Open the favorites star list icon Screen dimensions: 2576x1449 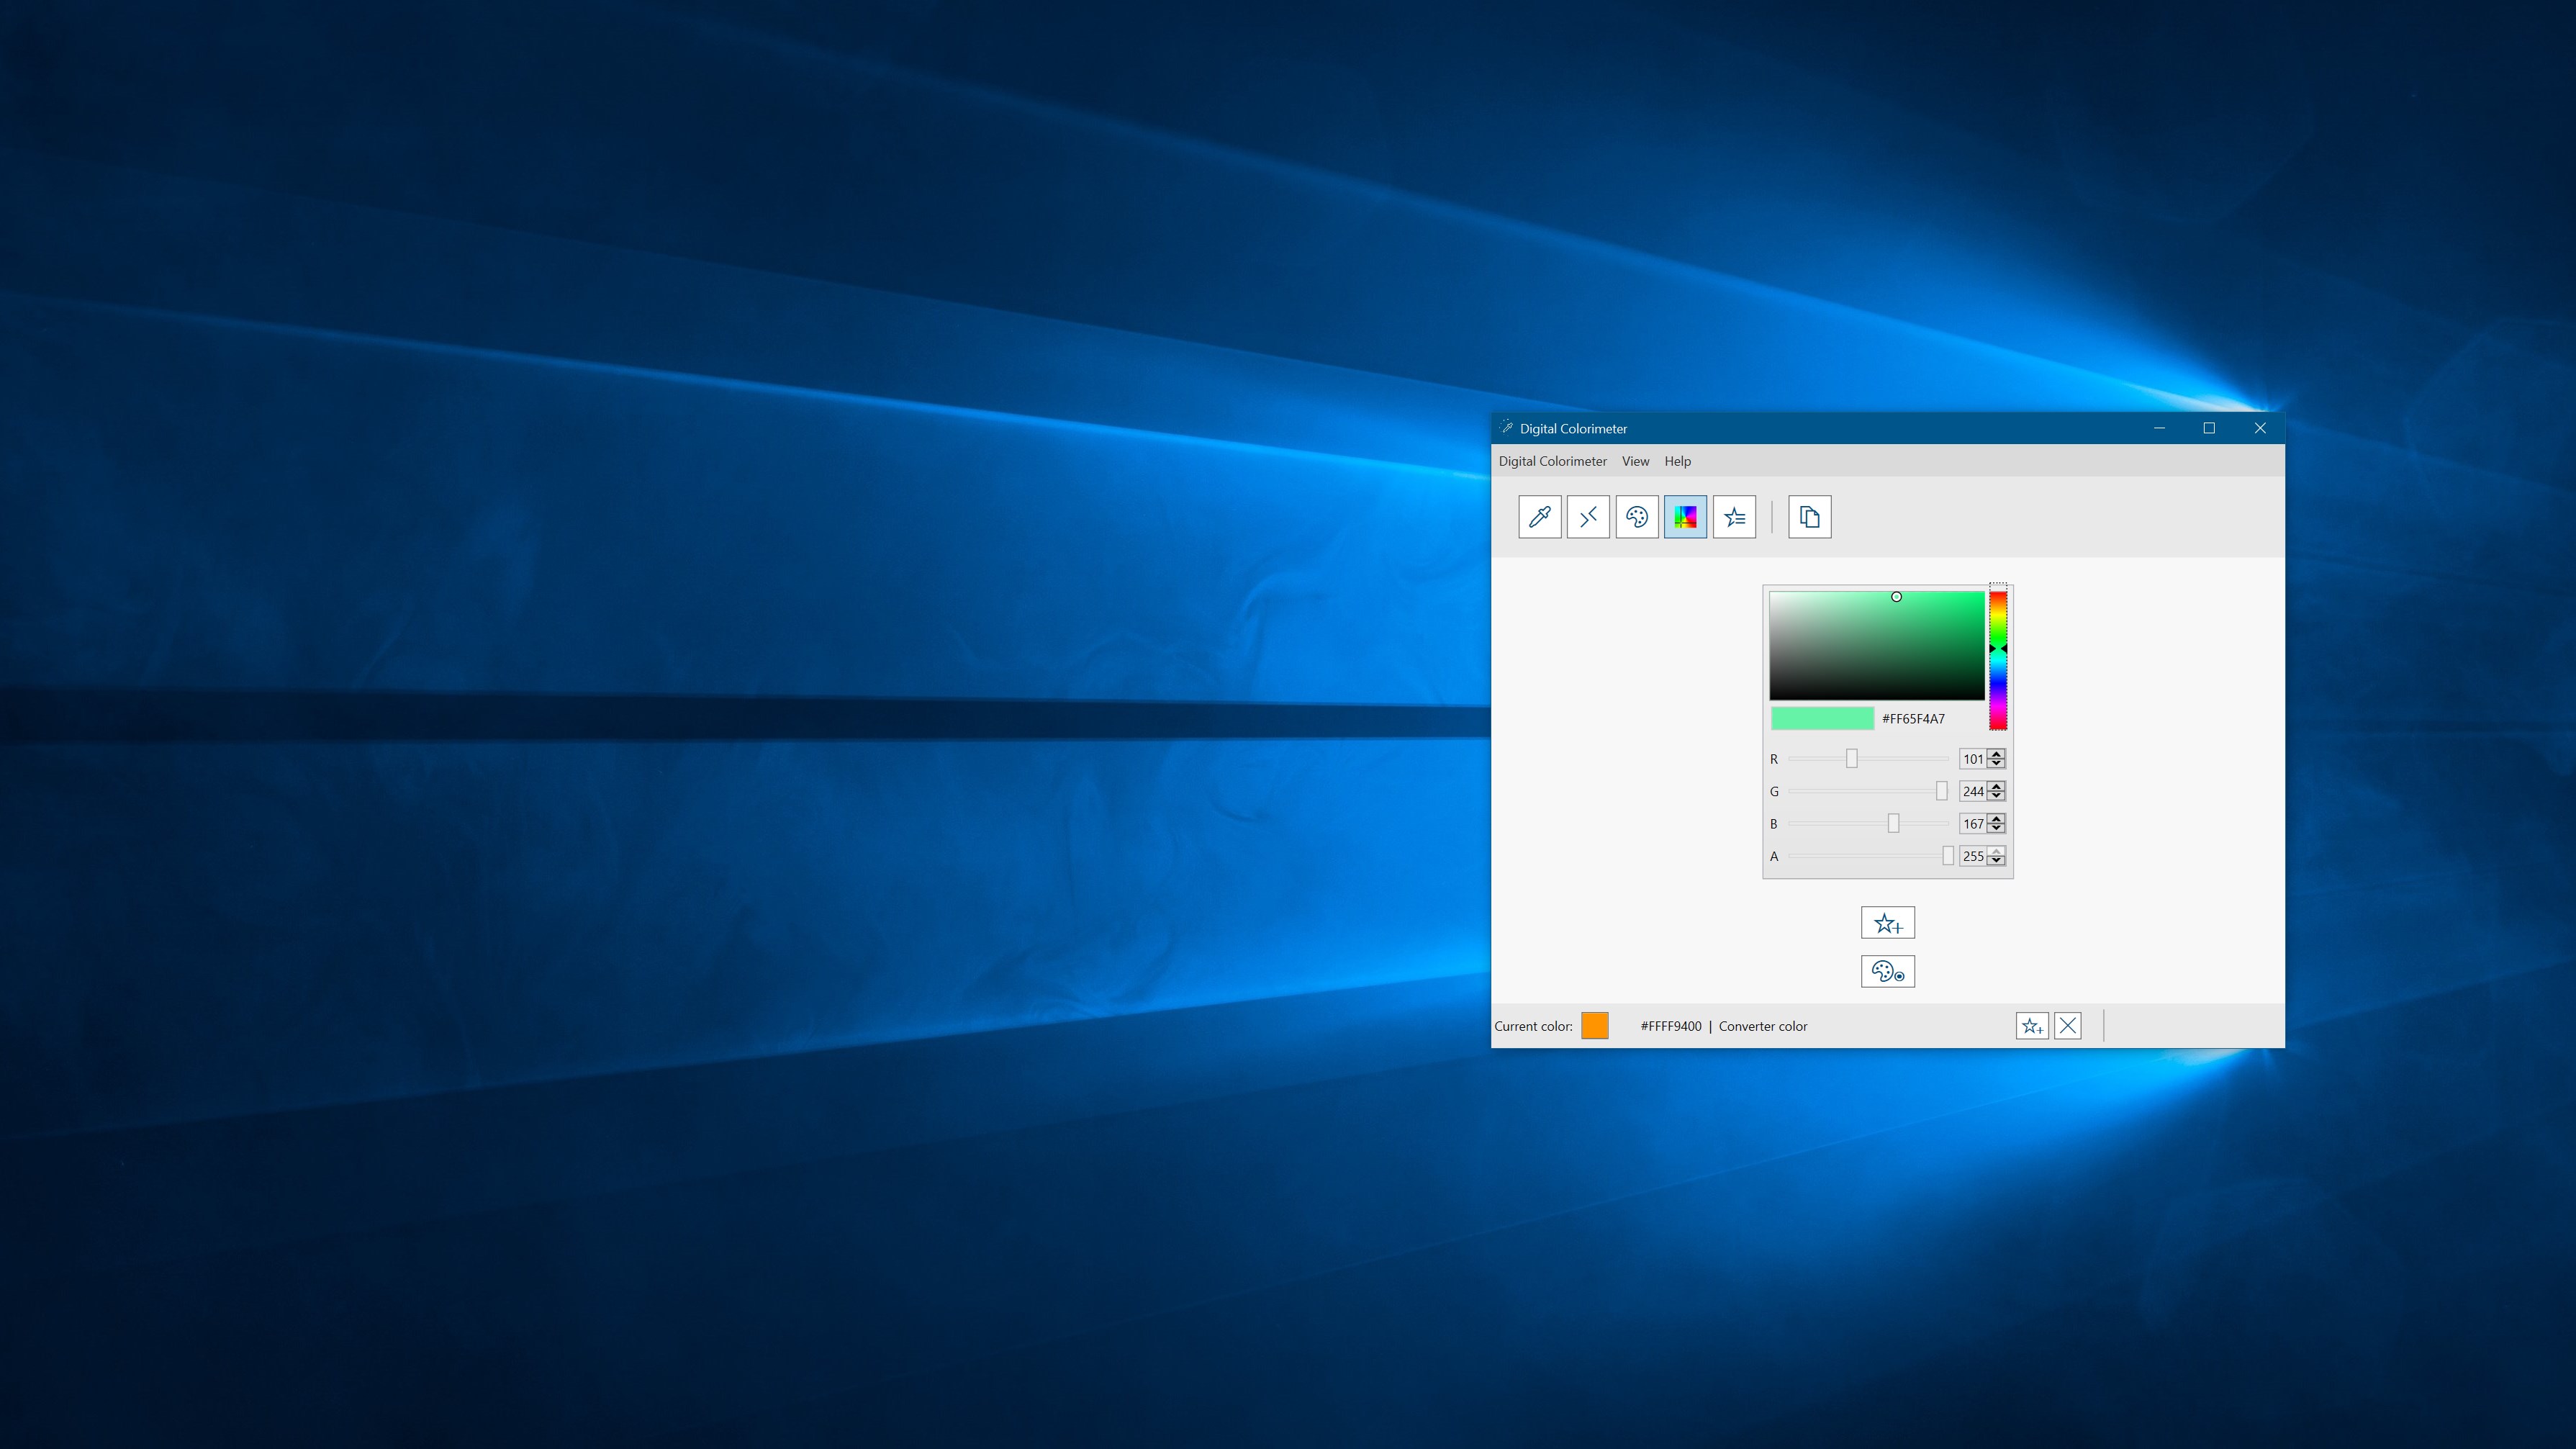coord(1734,517)
